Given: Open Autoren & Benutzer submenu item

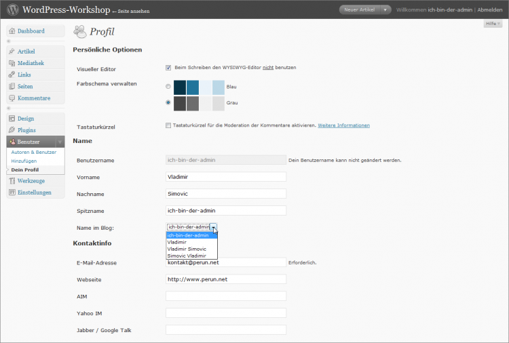Looking at the screenshot, I should click(34, 153).
